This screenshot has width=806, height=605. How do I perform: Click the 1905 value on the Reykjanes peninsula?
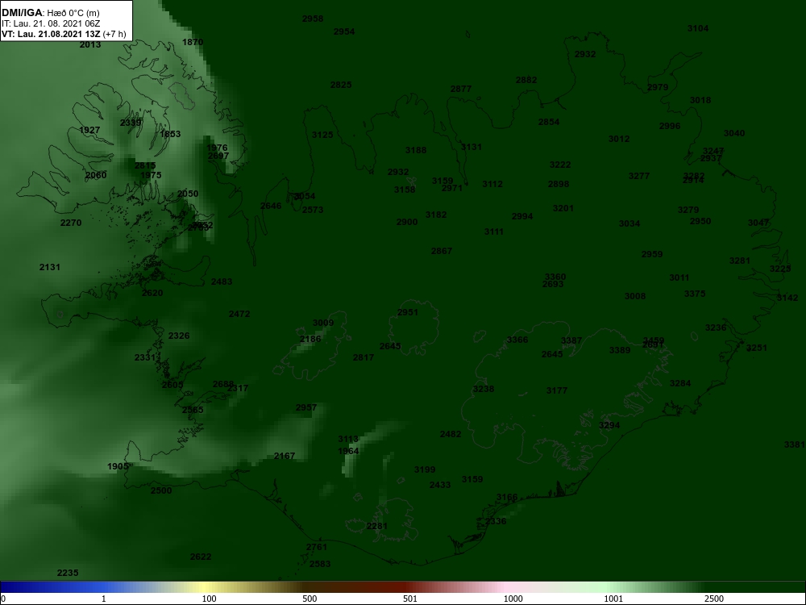tap(118, 466)
